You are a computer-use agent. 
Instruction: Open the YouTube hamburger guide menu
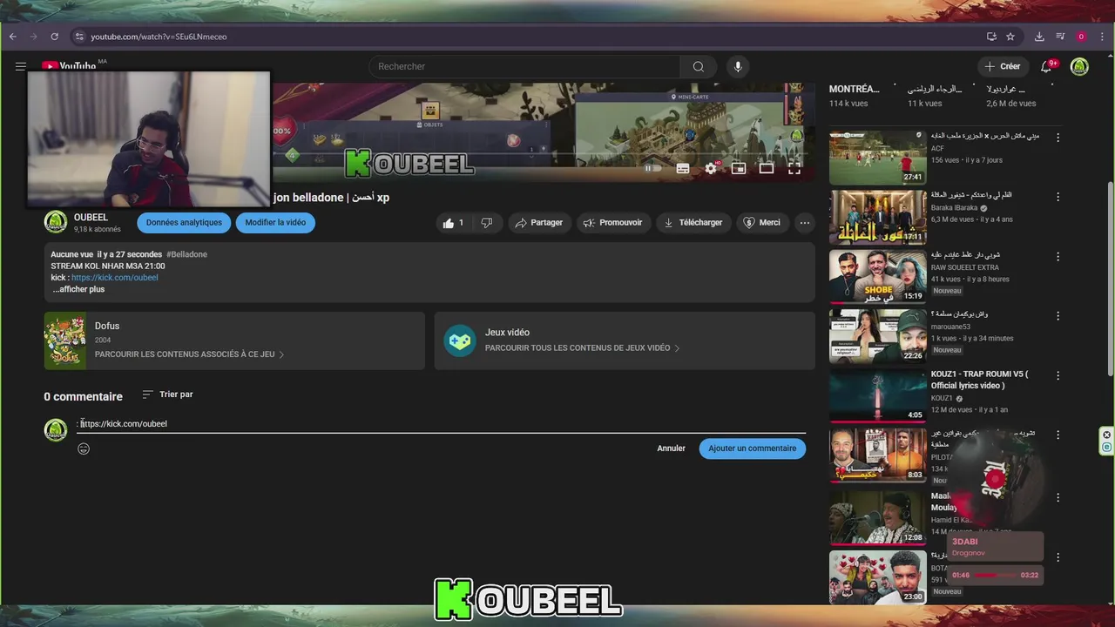20,66
